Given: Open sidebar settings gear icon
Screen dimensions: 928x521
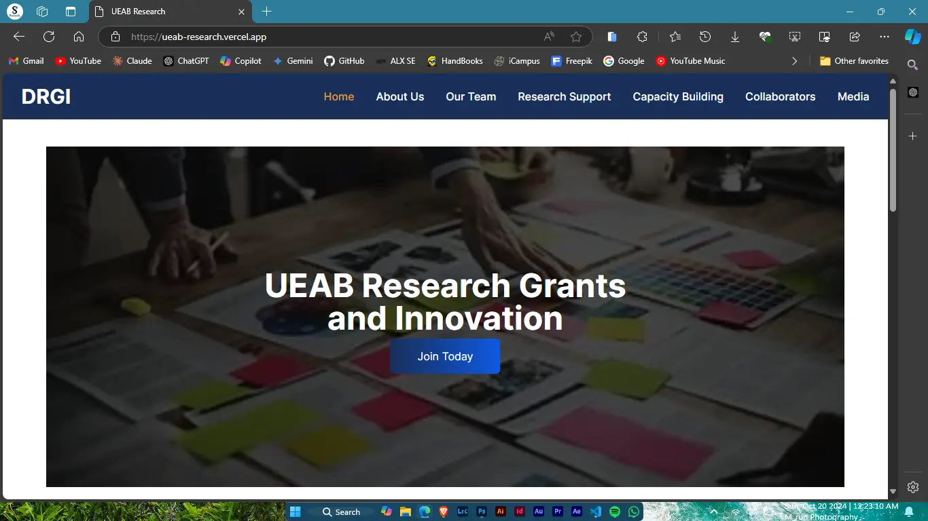Looking at the screenshot, I should pyautogui.click(x=913, y=487).
